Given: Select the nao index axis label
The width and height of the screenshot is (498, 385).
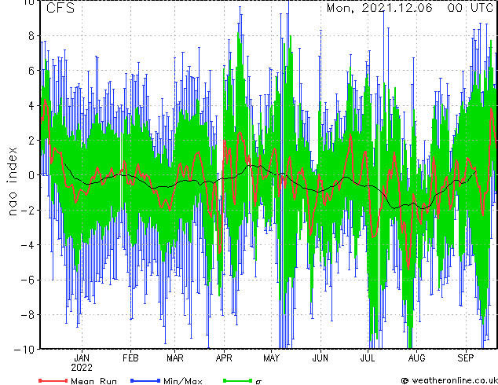Looking at the screenshot, I should (x=13, y=176).
